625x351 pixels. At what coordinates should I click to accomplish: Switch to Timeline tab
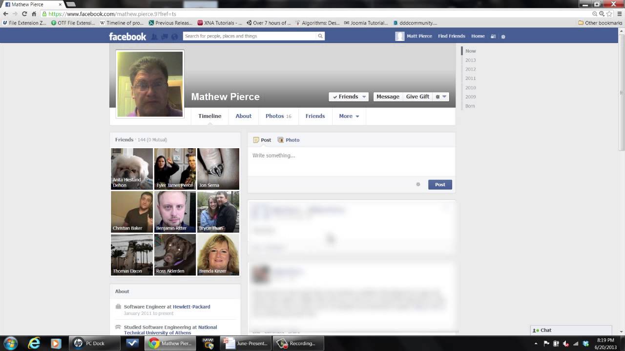(x=209, y=116)
